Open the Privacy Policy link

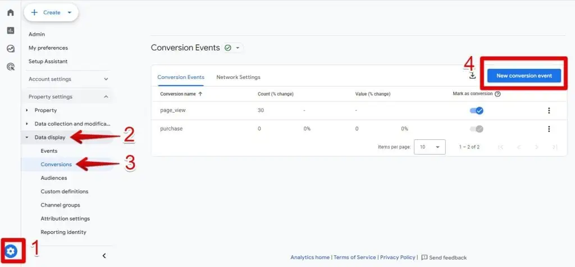398,257
